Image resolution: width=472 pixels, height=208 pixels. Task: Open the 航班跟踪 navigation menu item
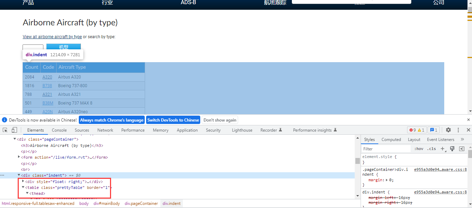point(275,2)
